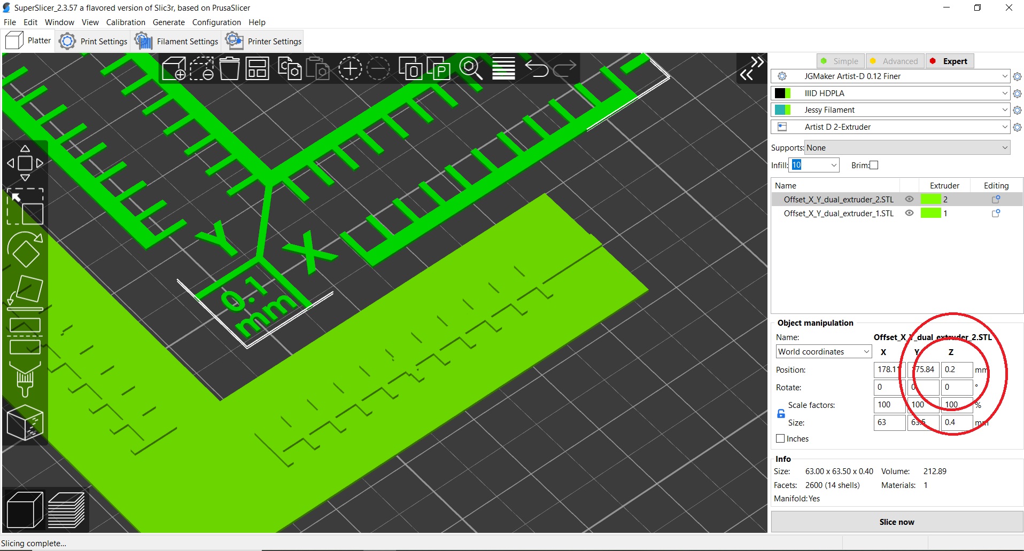Open the Add object tool
Image resolution: width=1024 pixels, height=551 pixels.
point(174,68)
